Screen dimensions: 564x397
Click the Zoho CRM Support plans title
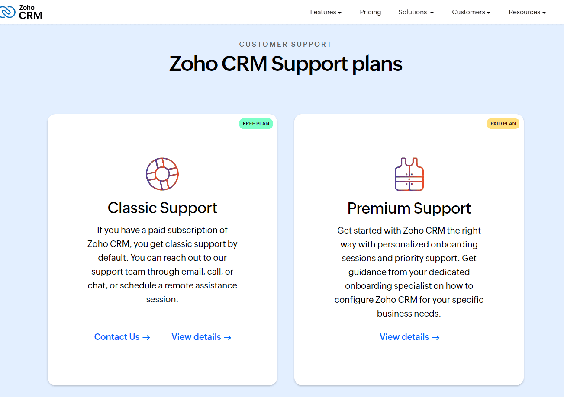[286, 64]
